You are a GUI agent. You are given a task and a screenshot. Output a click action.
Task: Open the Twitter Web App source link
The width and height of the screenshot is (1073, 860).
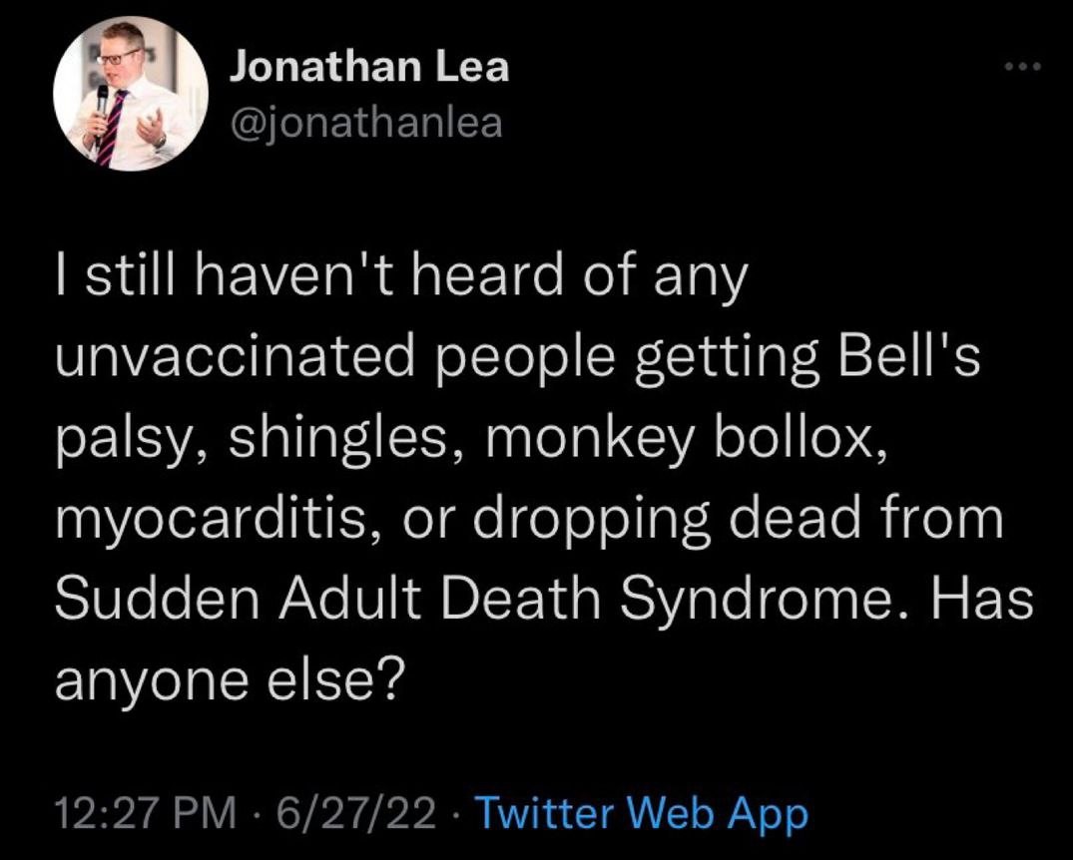(641, 813)
